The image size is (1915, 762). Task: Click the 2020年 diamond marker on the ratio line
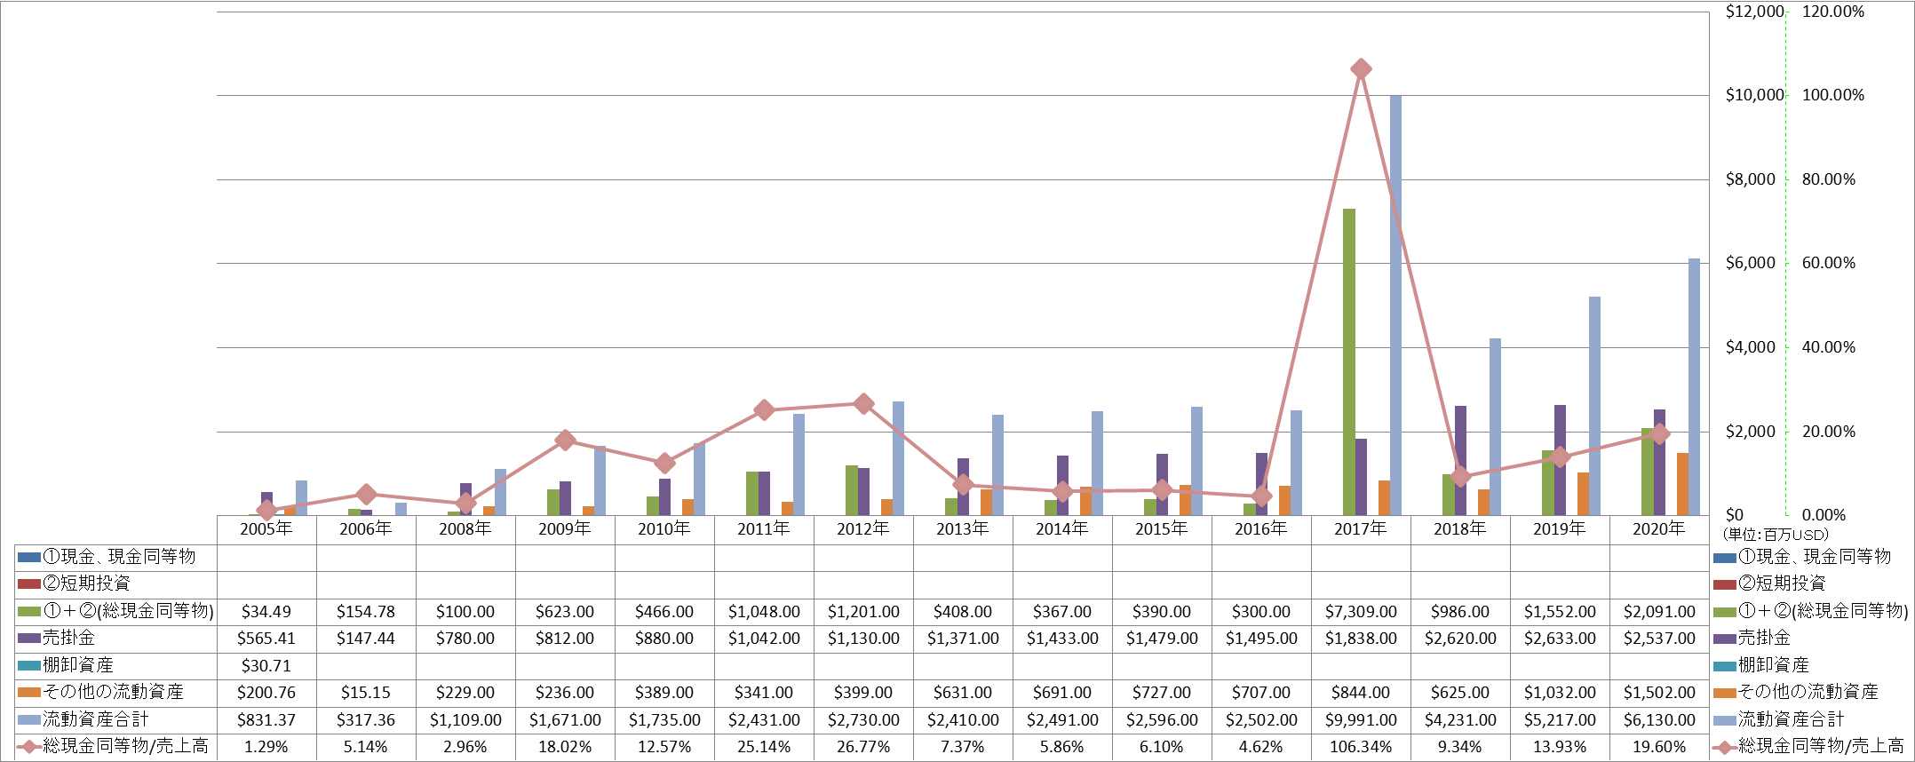click(x=1659, y=433)
